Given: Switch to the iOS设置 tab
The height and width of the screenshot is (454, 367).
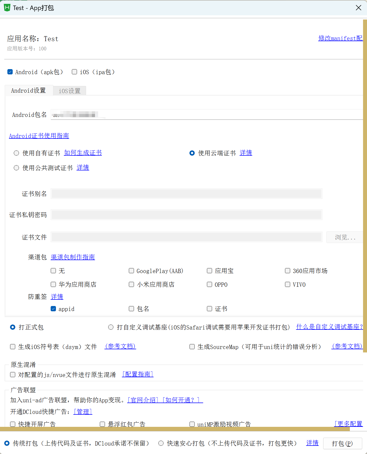Looking at the screenshot, I should click(69, 91).
